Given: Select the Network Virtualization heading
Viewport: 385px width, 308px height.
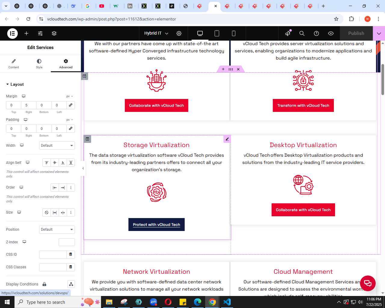Looking at the screenshot, I should tap(156, 272).
